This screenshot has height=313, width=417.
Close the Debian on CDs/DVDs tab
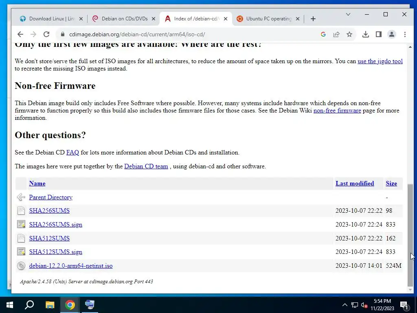154,19
